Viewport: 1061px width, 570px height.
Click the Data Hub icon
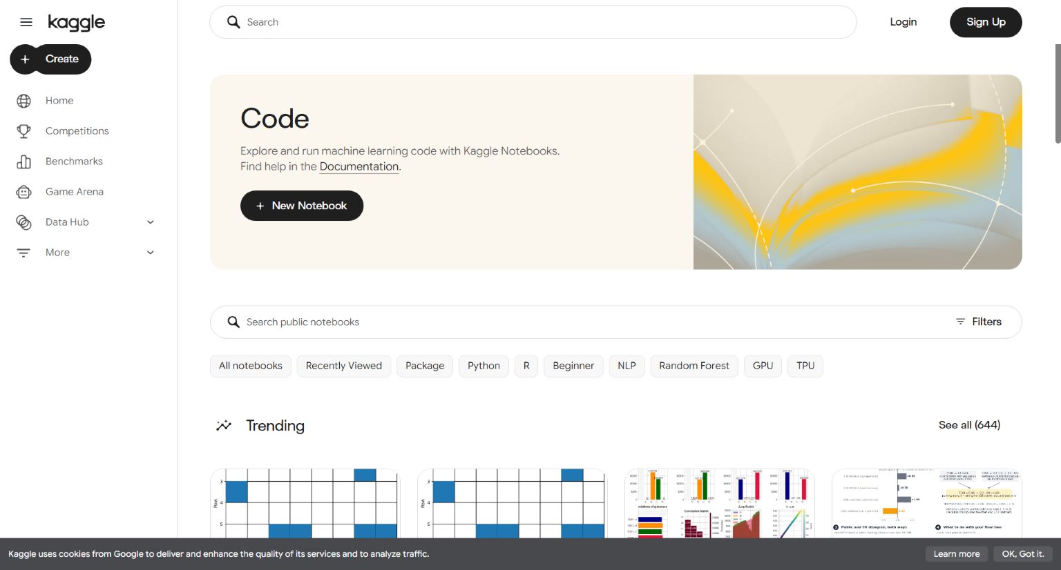[23, 222]
